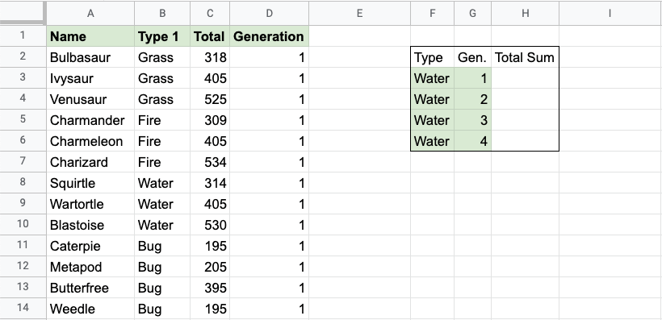Click the green Water cell beside Gen. 2
This screenshot has width=662, height=320.
coord(433,99)
